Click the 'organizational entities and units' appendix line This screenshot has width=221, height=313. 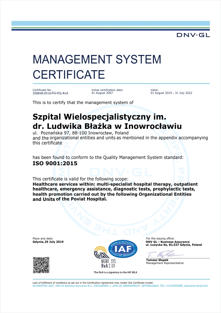(x=120, y=138)
